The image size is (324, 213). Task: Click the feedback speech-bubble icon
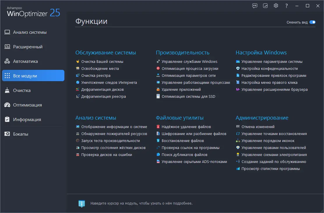point(255,6)
